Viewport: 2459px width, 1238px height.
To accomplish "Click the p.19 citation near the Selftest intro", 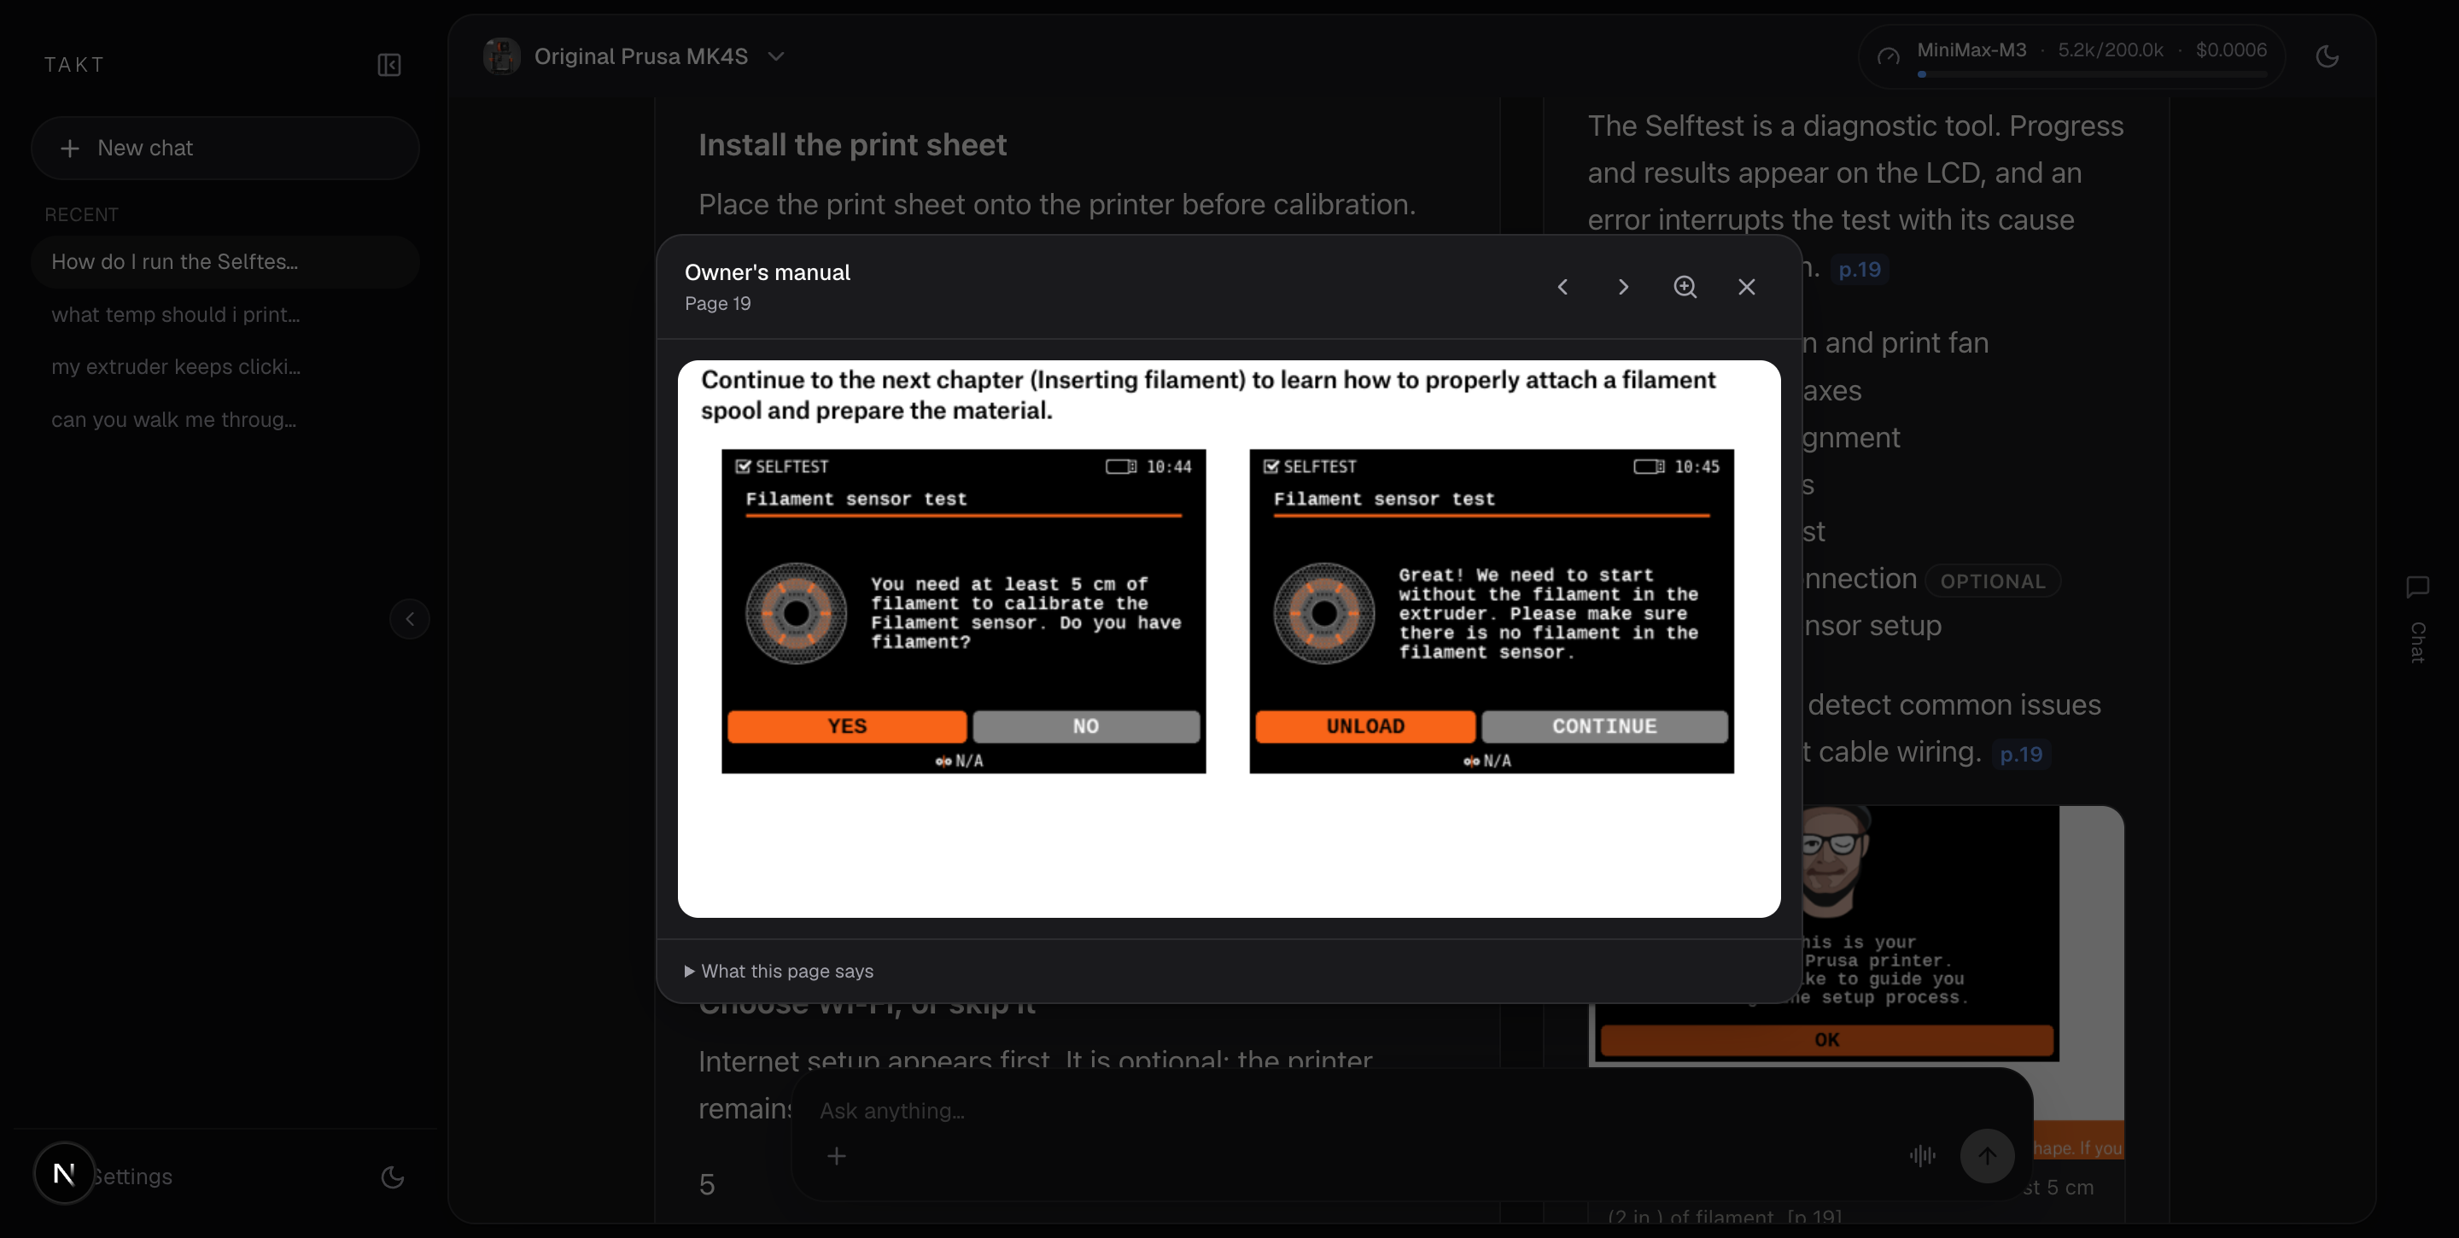I will click(x=1860, y=269).
